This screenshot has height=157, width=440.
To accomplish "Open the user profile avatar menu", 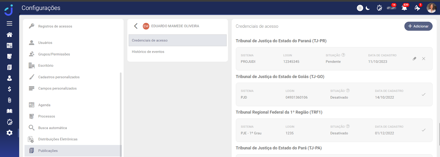I will [x=431, y=8].
